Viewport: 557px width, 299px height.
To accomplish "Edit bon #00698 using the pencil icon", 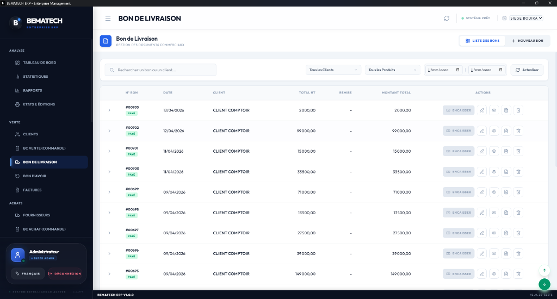I will 482,213.
